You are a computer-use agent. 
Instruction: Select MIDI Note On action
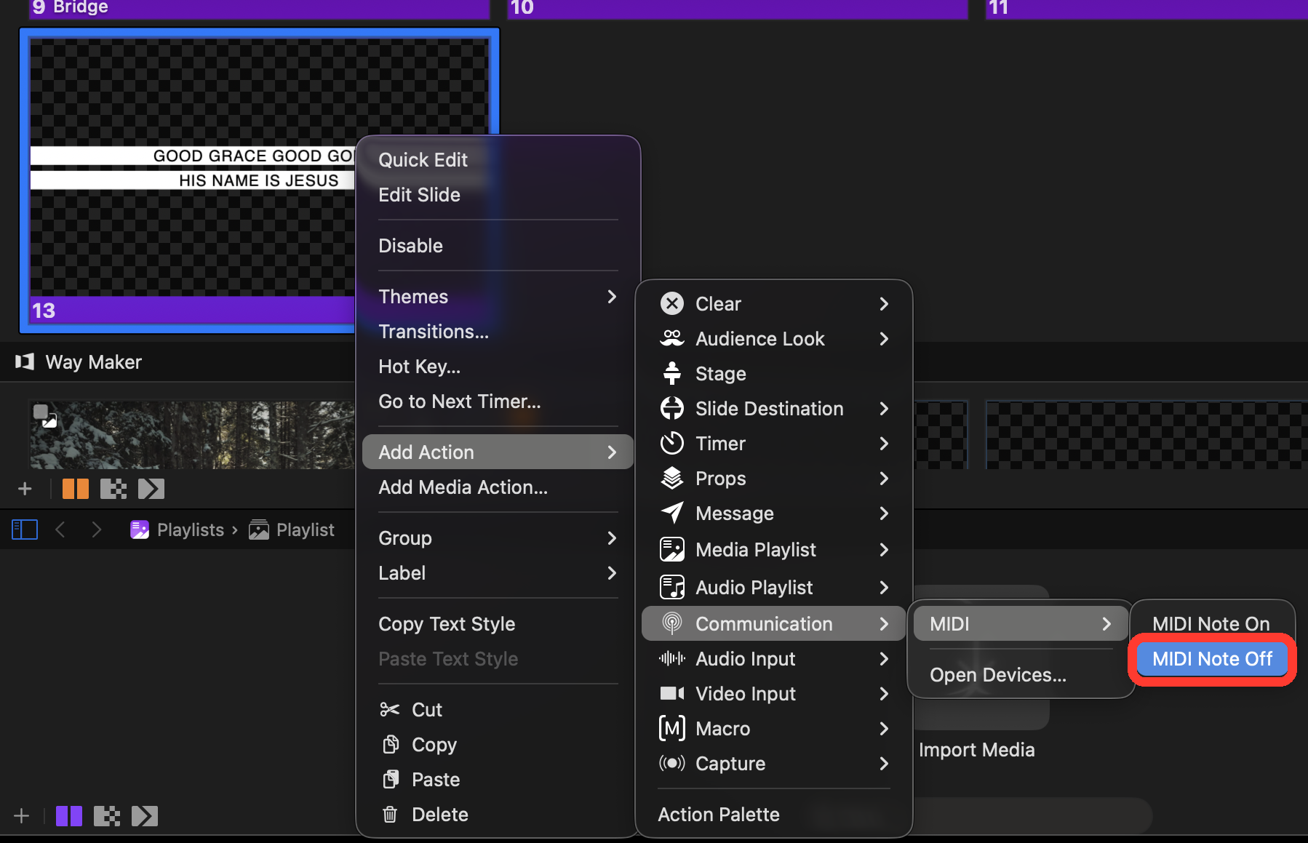[1212, 624]
